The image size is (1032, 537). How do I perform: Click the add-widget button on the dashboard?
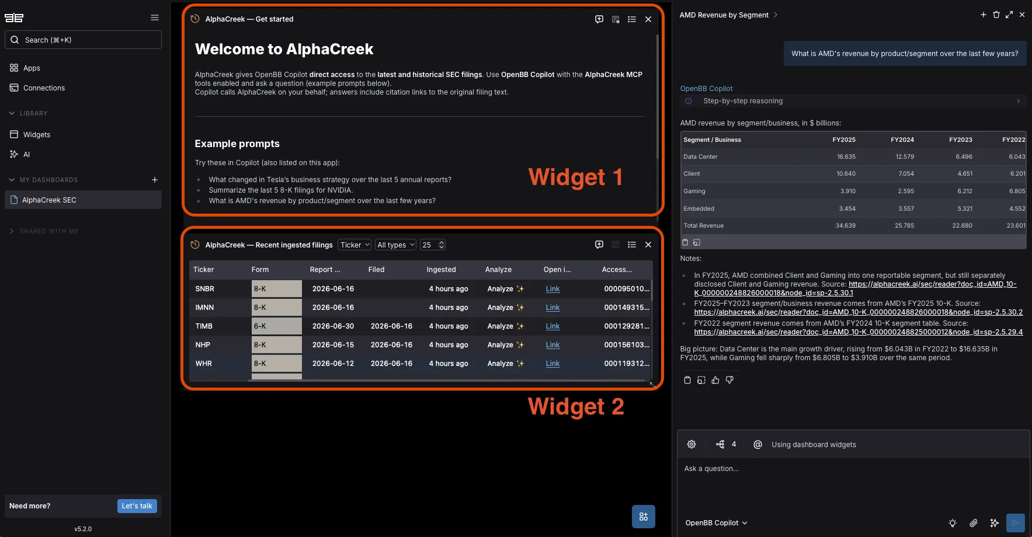[644, 517]
